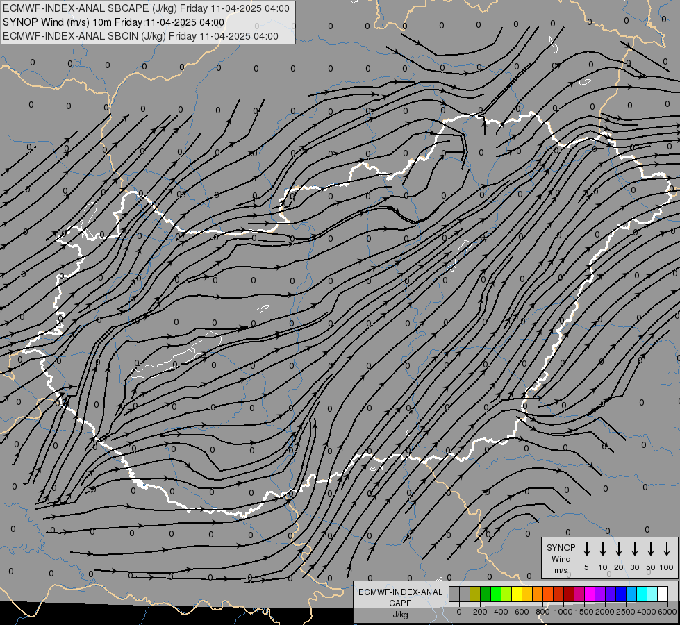680x625 pixels.
Task: Click the SBCAPE title line at the top
Action: pos(146,8)
